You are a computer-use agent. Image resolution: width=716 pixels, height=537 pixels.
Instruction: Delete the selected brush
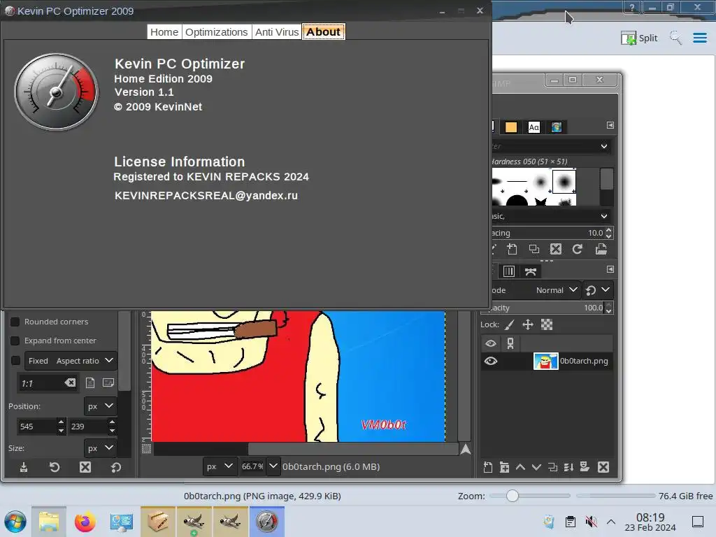(x=556, y=249)
